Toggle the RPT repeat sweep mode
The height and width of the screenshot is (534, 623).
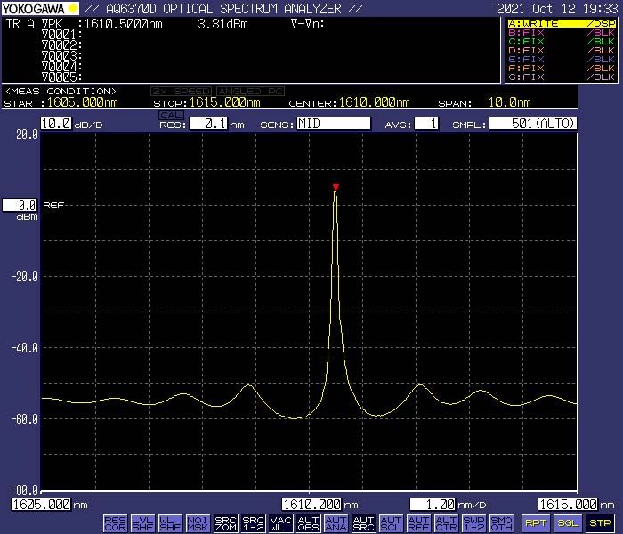pos(535,522)
